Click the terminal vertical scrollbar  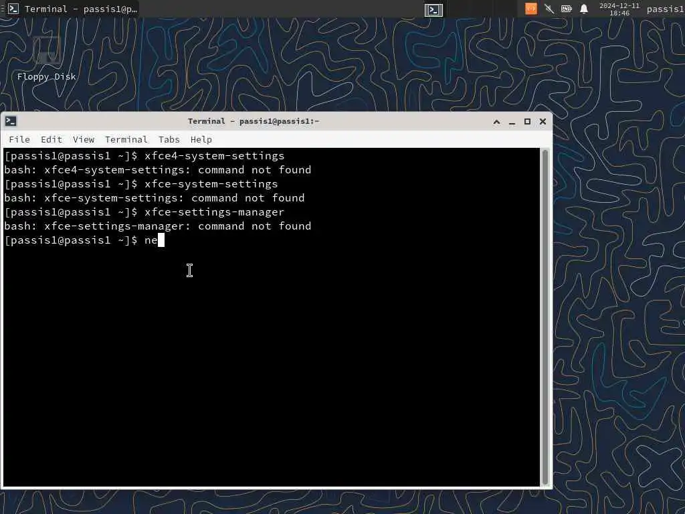(545, 317)
